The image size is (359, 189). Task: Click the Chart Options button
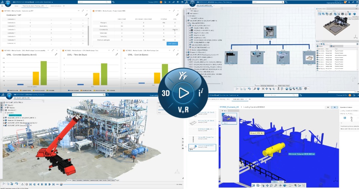click(x=172, y=43)
